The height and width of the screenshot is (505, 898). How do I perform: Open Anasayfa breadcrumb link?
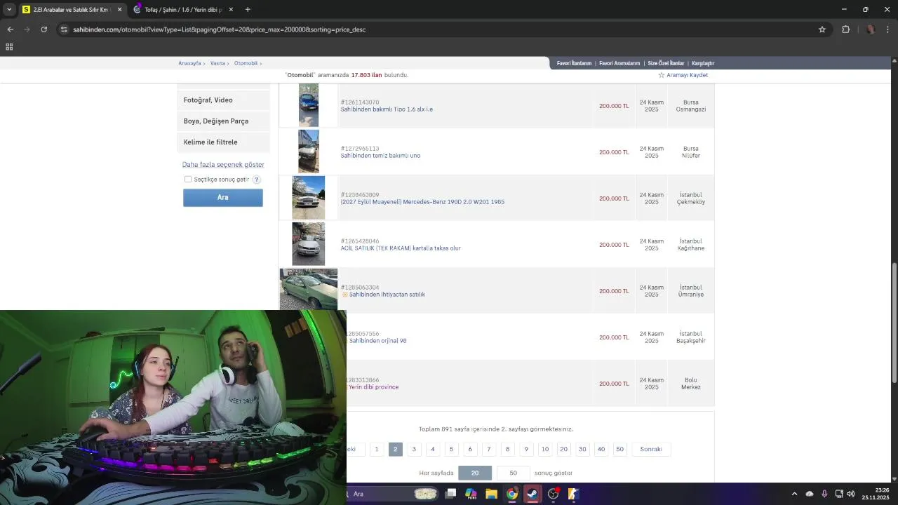pyautogui.click(x=189, y=63)
